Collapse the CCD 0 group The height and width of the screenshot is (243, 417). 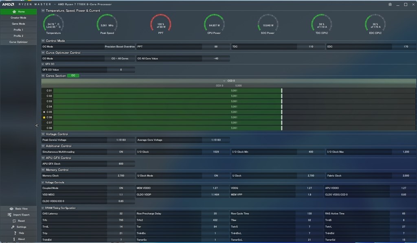pos(224,81)
